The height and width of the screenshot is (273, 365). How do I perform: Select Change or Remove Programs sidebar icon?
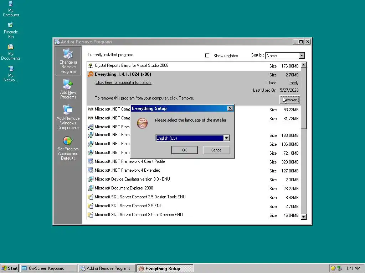coord(68,61)
